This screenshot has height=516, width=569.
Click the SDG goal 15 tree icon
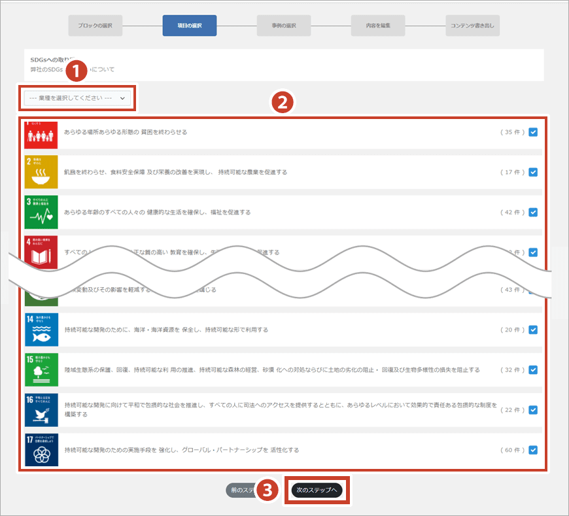[41, 370]
